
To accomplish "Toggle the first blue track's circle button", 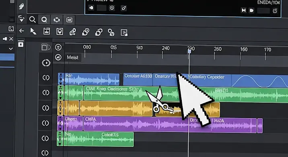I will tap(46, 77).
